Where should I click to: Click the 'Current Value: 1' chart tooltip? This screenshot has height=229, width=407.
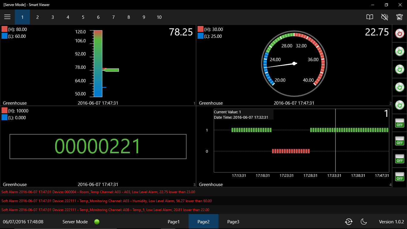pos(227,112)
